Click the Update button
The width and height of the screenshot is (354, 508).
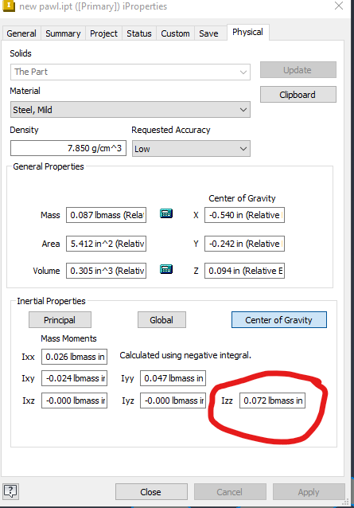click(x=298, y=70)
